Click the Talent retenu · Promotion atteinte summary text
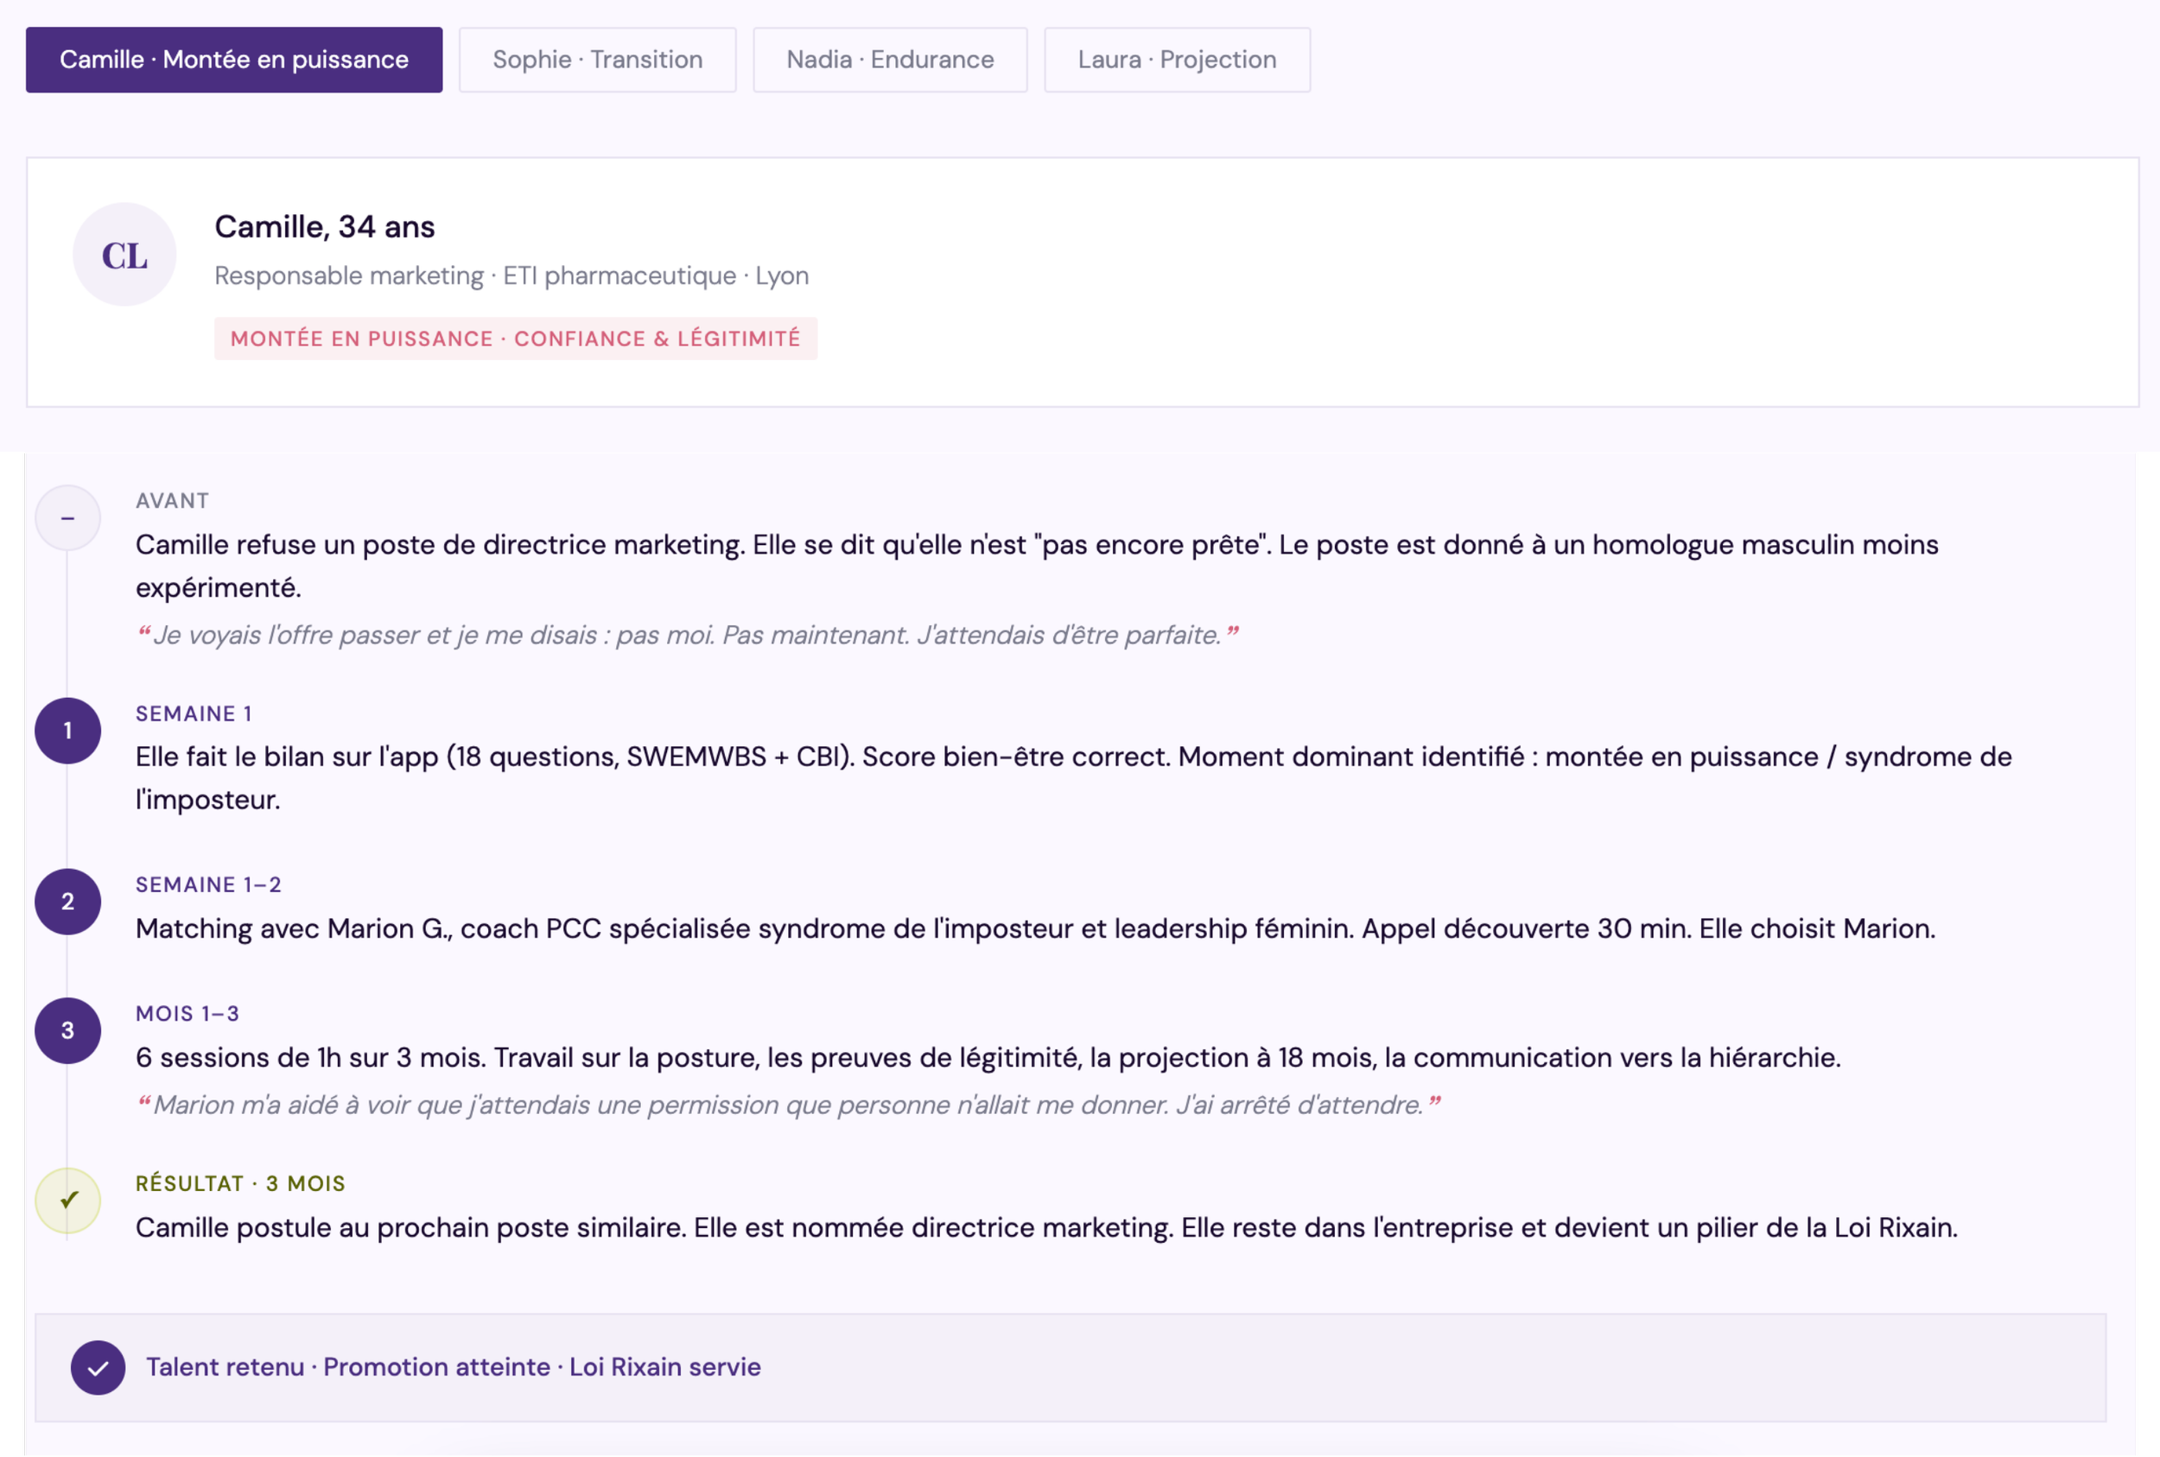This screenshot has height=1457, width=2160. point(453,1367)
